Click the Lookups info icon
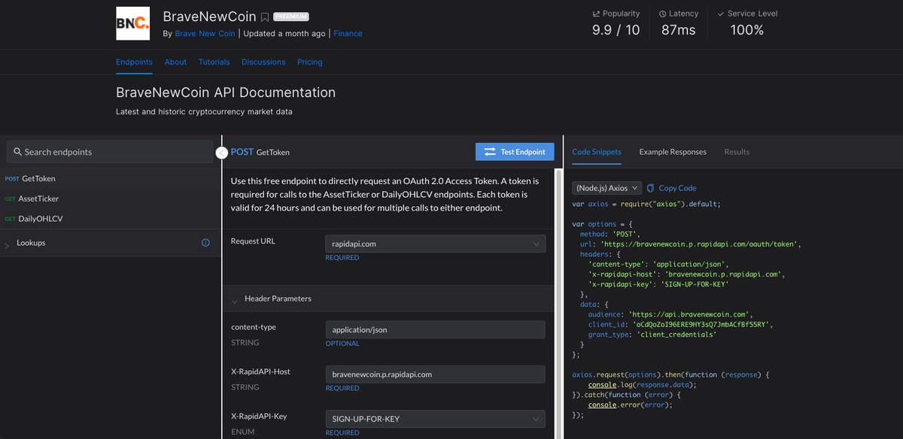Viewport: 903px width, 439px height. click(x=205, y=243)
